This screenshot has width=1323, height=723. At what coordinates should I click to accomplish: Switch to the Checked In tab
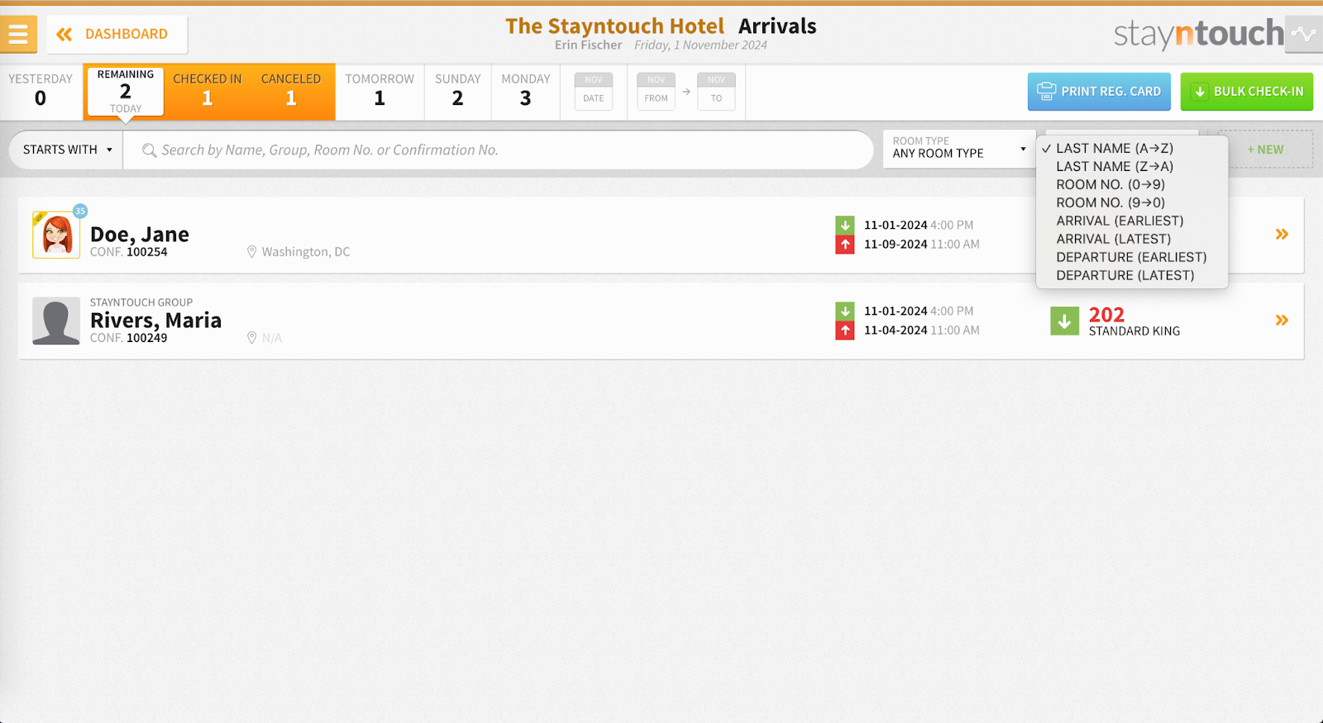(208, 91)
